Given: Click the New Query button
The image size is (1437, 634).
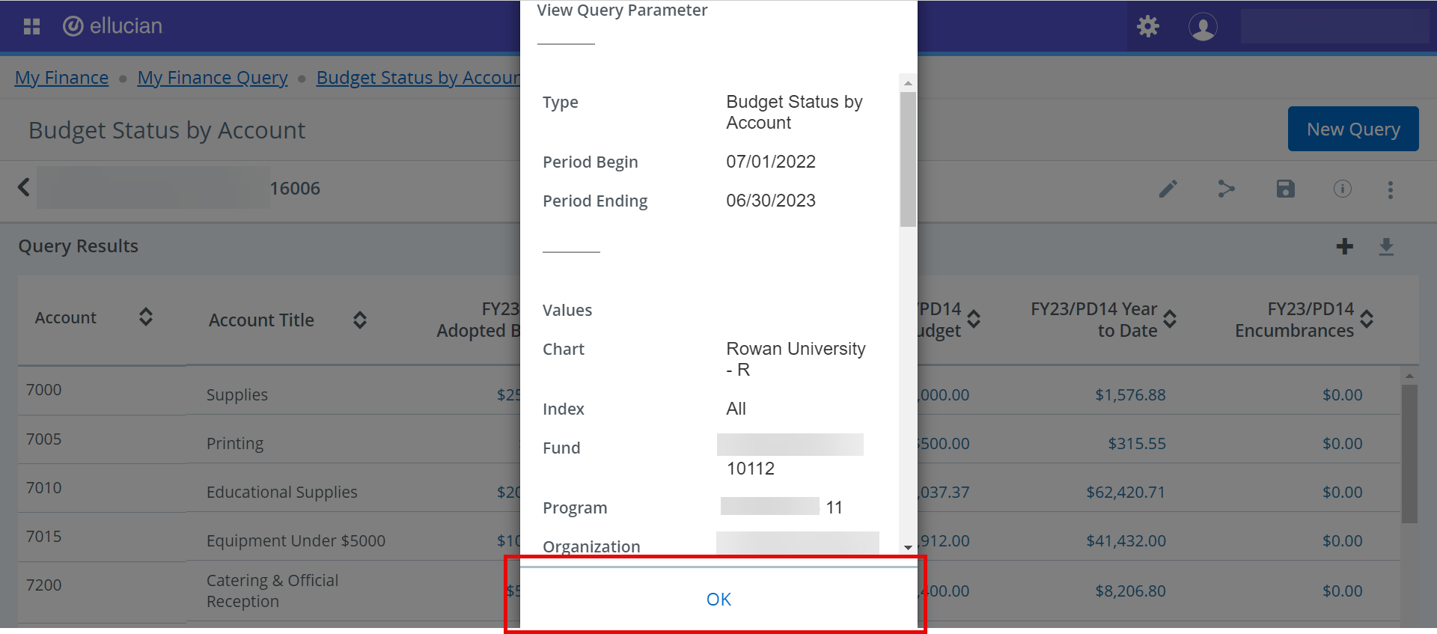Looking at the screenshot, I should click(1353, 129).
